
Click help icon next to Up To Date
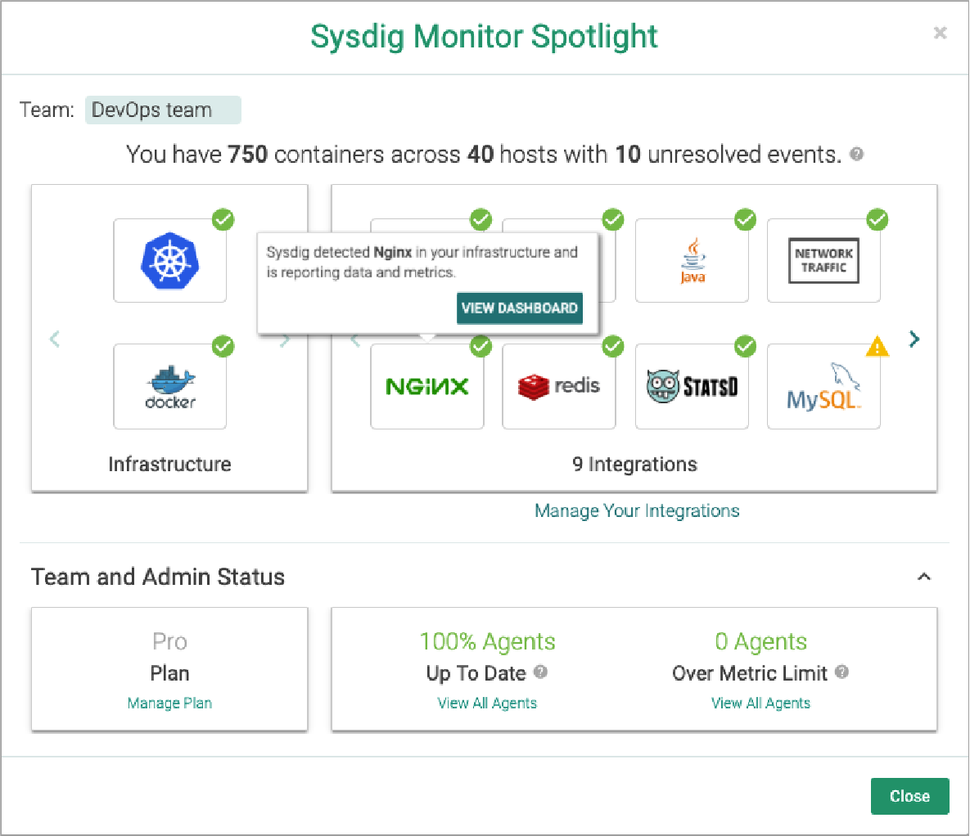[540, 672]
